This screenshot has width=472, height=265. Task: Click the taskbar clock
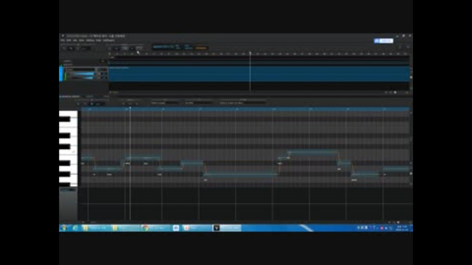402,228
